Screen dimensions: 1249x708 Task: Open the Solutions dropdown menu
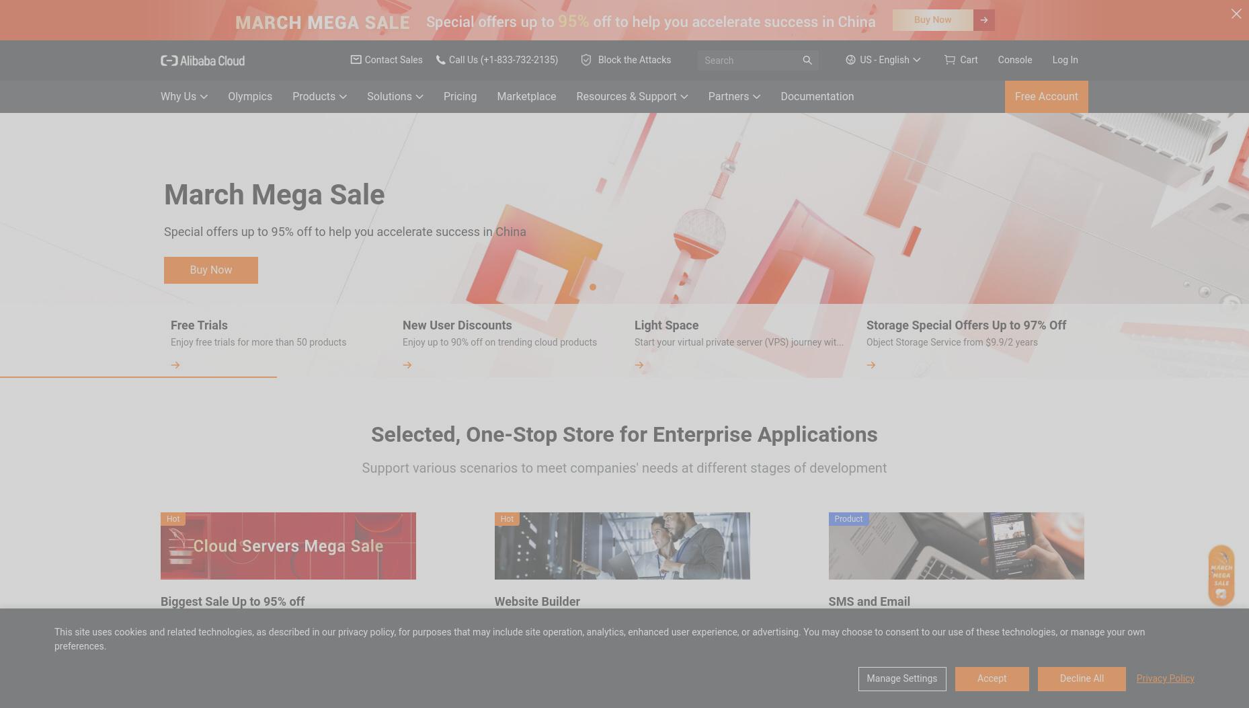[x=395, y=97]
